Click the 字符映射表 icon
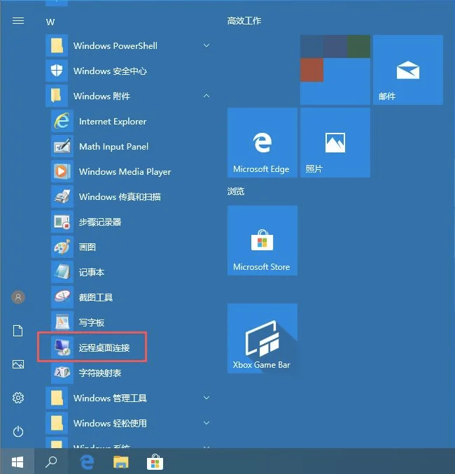The image size is (455, 474). 62,373
